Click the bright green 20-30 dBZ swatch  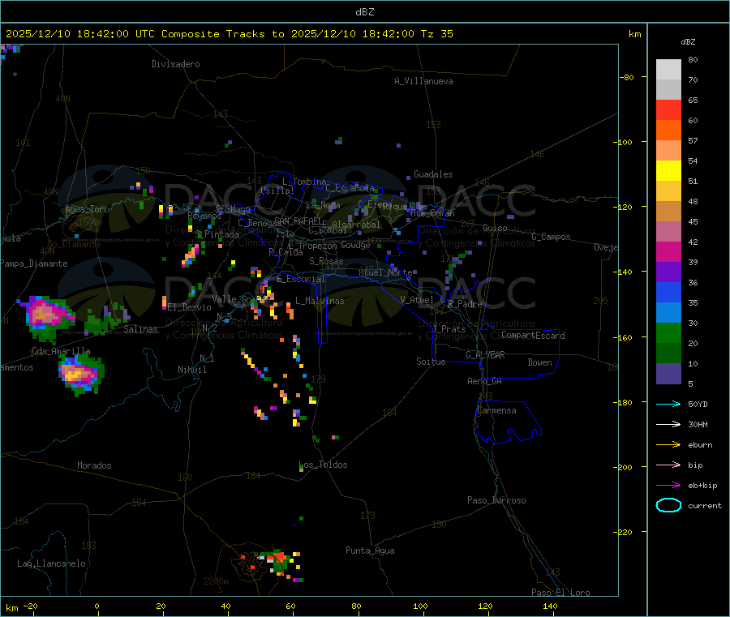coord(668,332)
